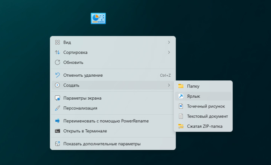The image size is (271, 165).
Task: Select Точечный рисунок in the Создать submenu
Action: pyautogui.click(x=206, y=106)
